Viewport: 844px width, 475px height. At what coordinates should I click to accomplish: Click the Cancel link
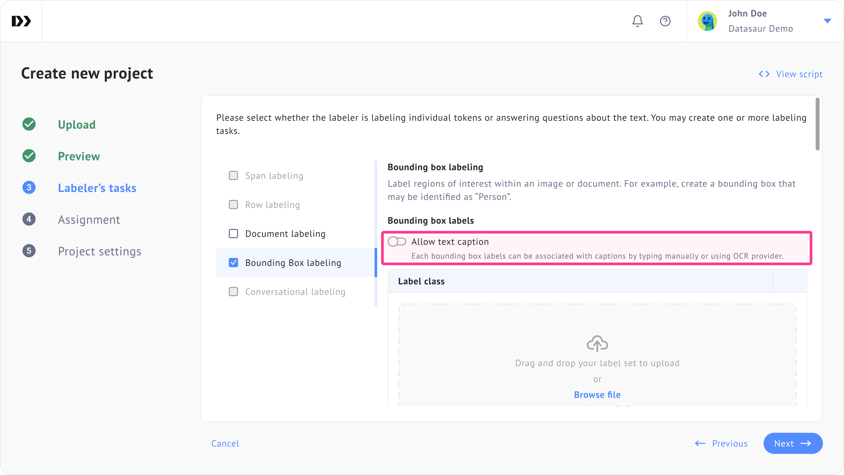tap(225, 443)
